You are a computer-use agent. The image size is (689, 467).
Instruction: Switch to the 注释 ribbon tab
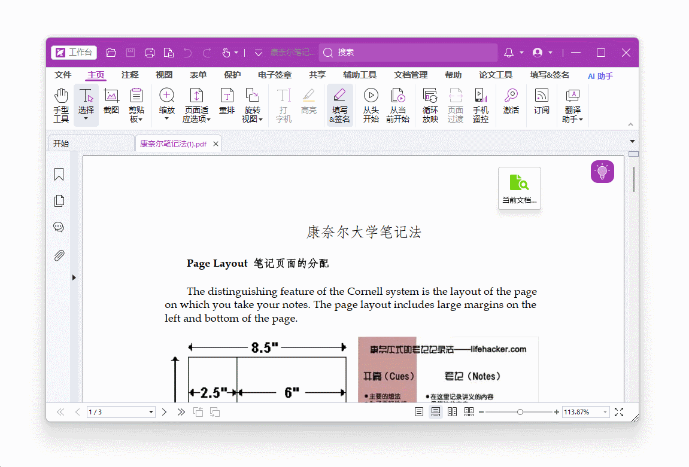click(130, 75)
